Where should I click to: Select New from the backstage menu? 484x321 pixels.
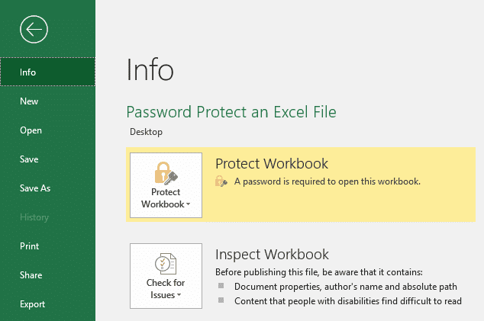click(x=29, y=101)
